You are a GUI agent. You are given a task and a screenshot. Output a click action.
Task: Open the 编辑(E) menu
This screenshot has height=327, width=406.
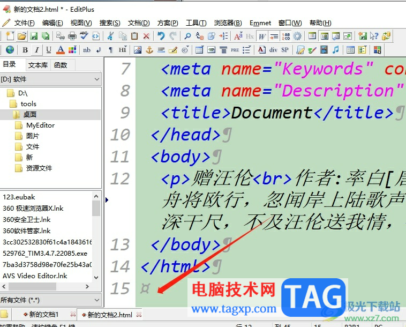[52, 23]
